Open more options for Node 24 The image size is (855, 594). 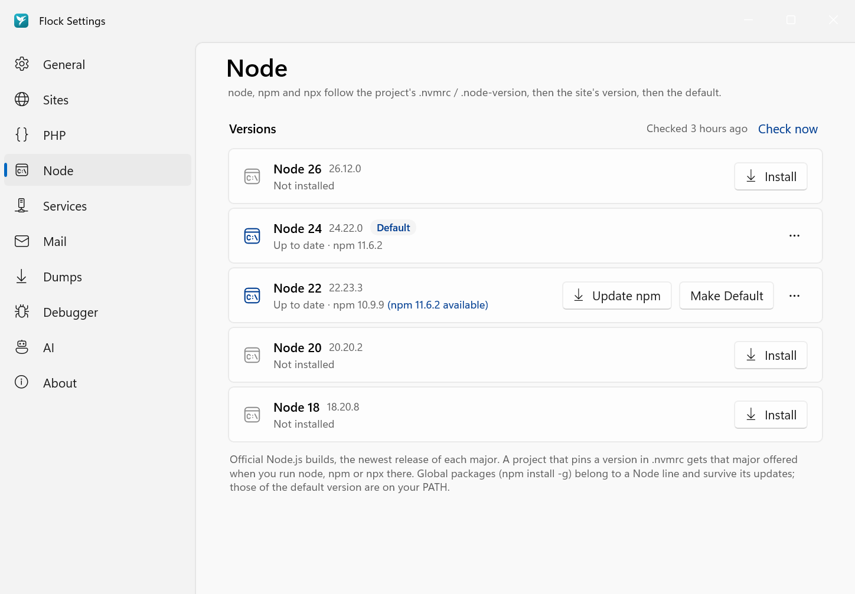point(795,236)
